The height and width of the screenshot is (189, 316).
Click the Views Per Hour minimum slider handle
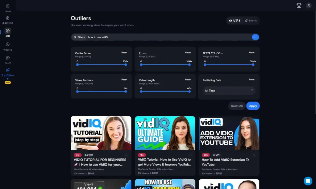tap(77, 92)
